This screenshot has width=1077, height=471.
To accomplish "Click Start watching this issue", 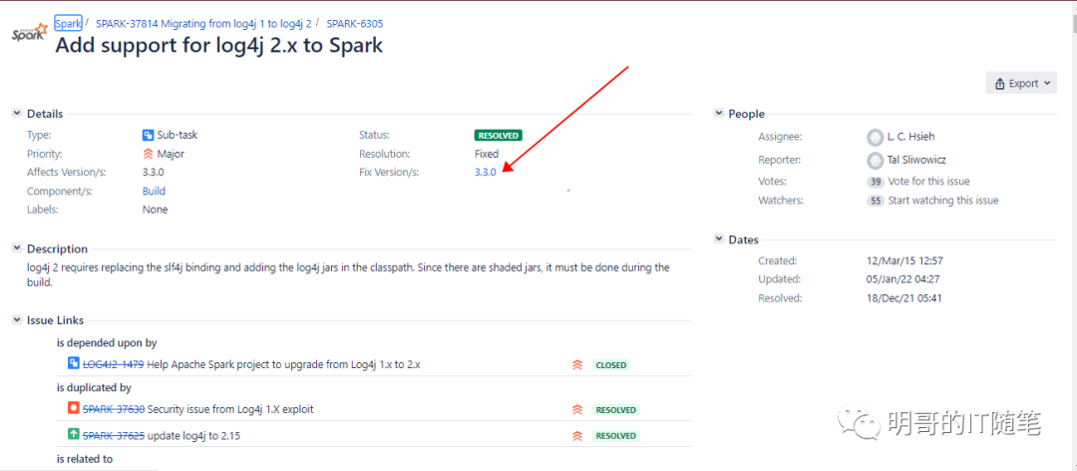I will pos(943,201).
